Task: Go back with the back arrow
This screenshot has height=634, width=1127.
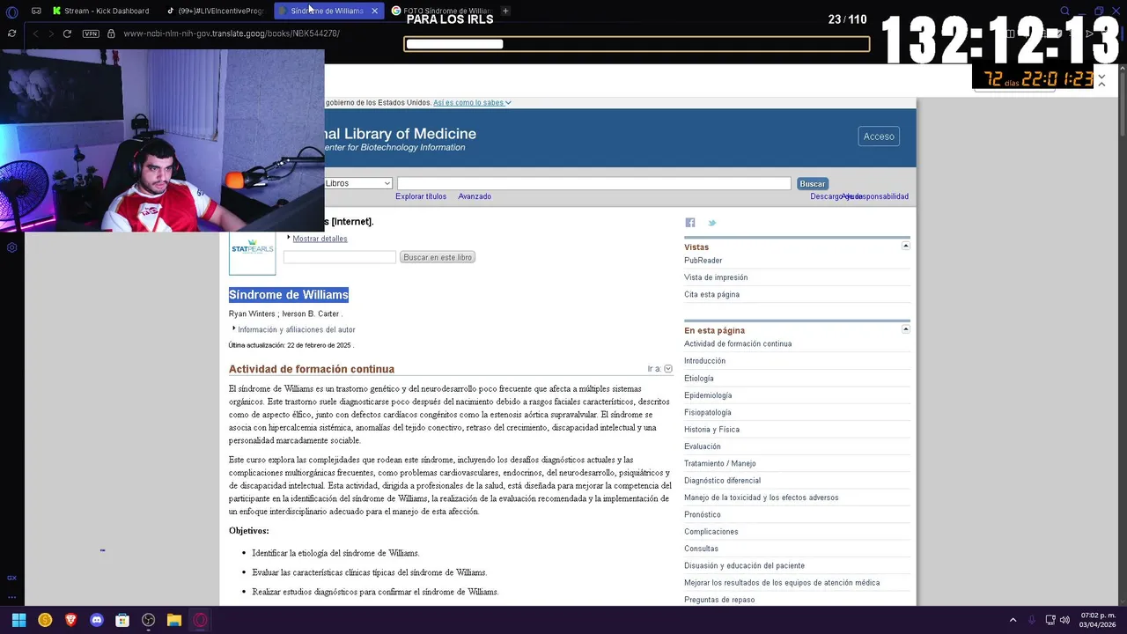Action: (x=35, y=33)
